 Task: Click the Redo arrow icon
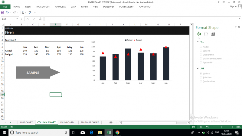(14, 12)
